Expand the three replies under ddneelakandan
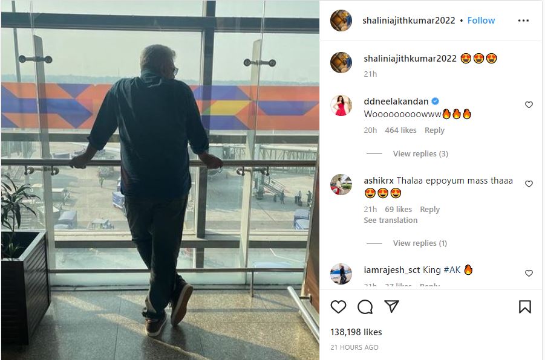Screen dimensions: 545x360 point(420,153)
